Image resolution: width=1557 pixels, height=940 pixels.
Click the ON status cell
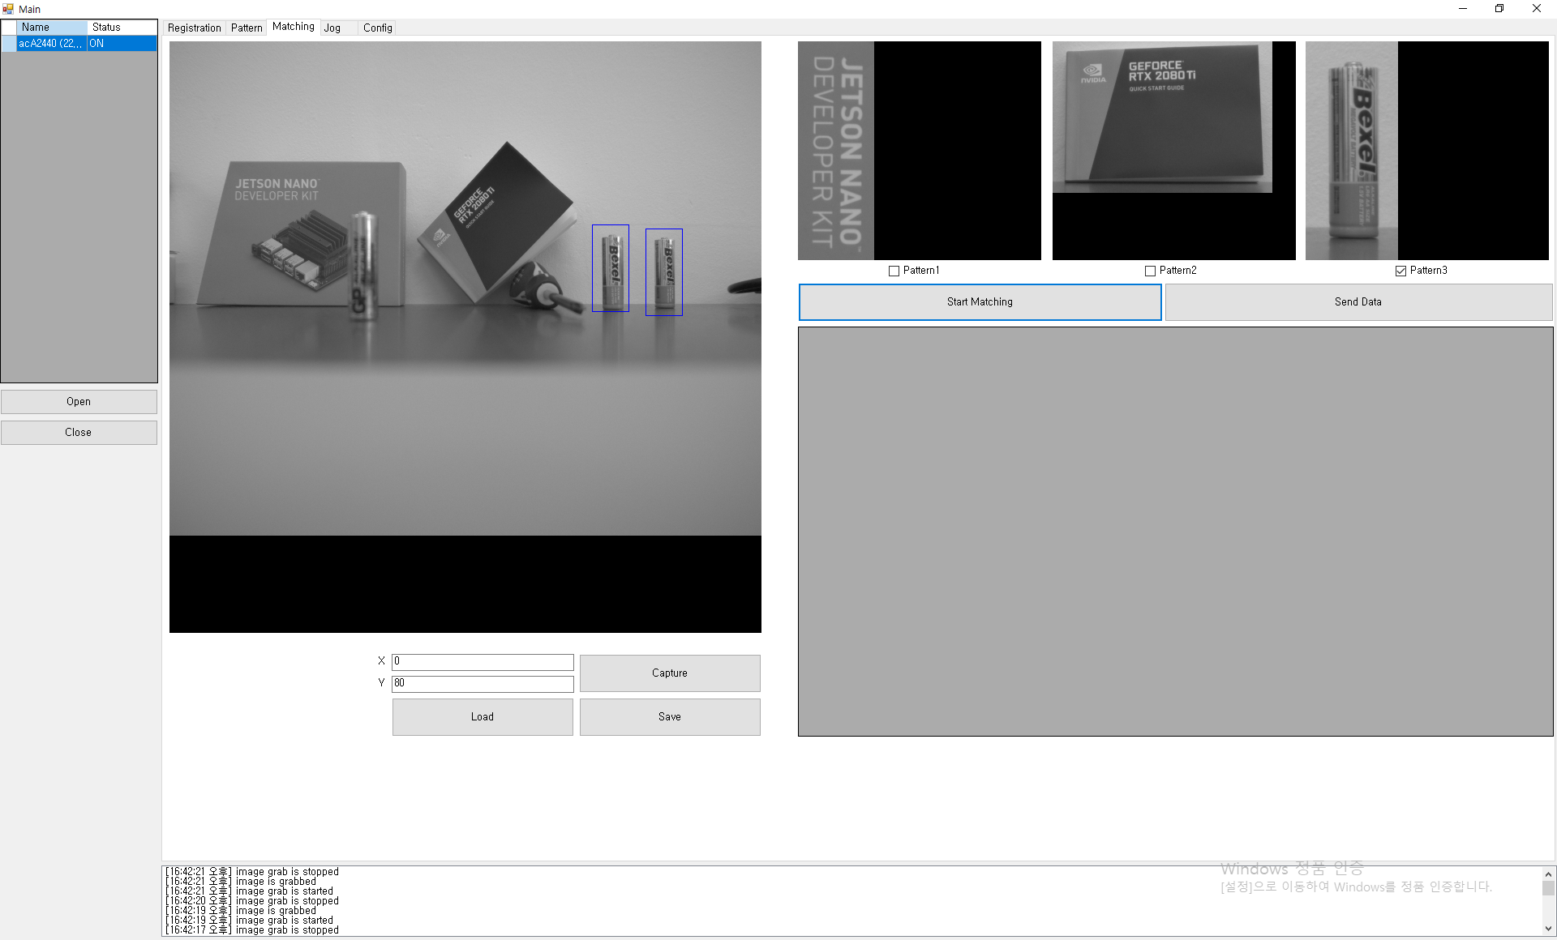coord(122,44)
